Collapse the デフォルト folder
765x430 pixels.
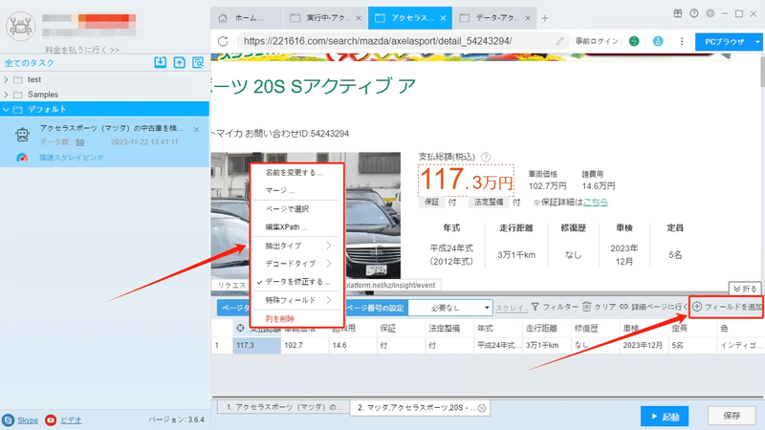[x=6, y=109]
